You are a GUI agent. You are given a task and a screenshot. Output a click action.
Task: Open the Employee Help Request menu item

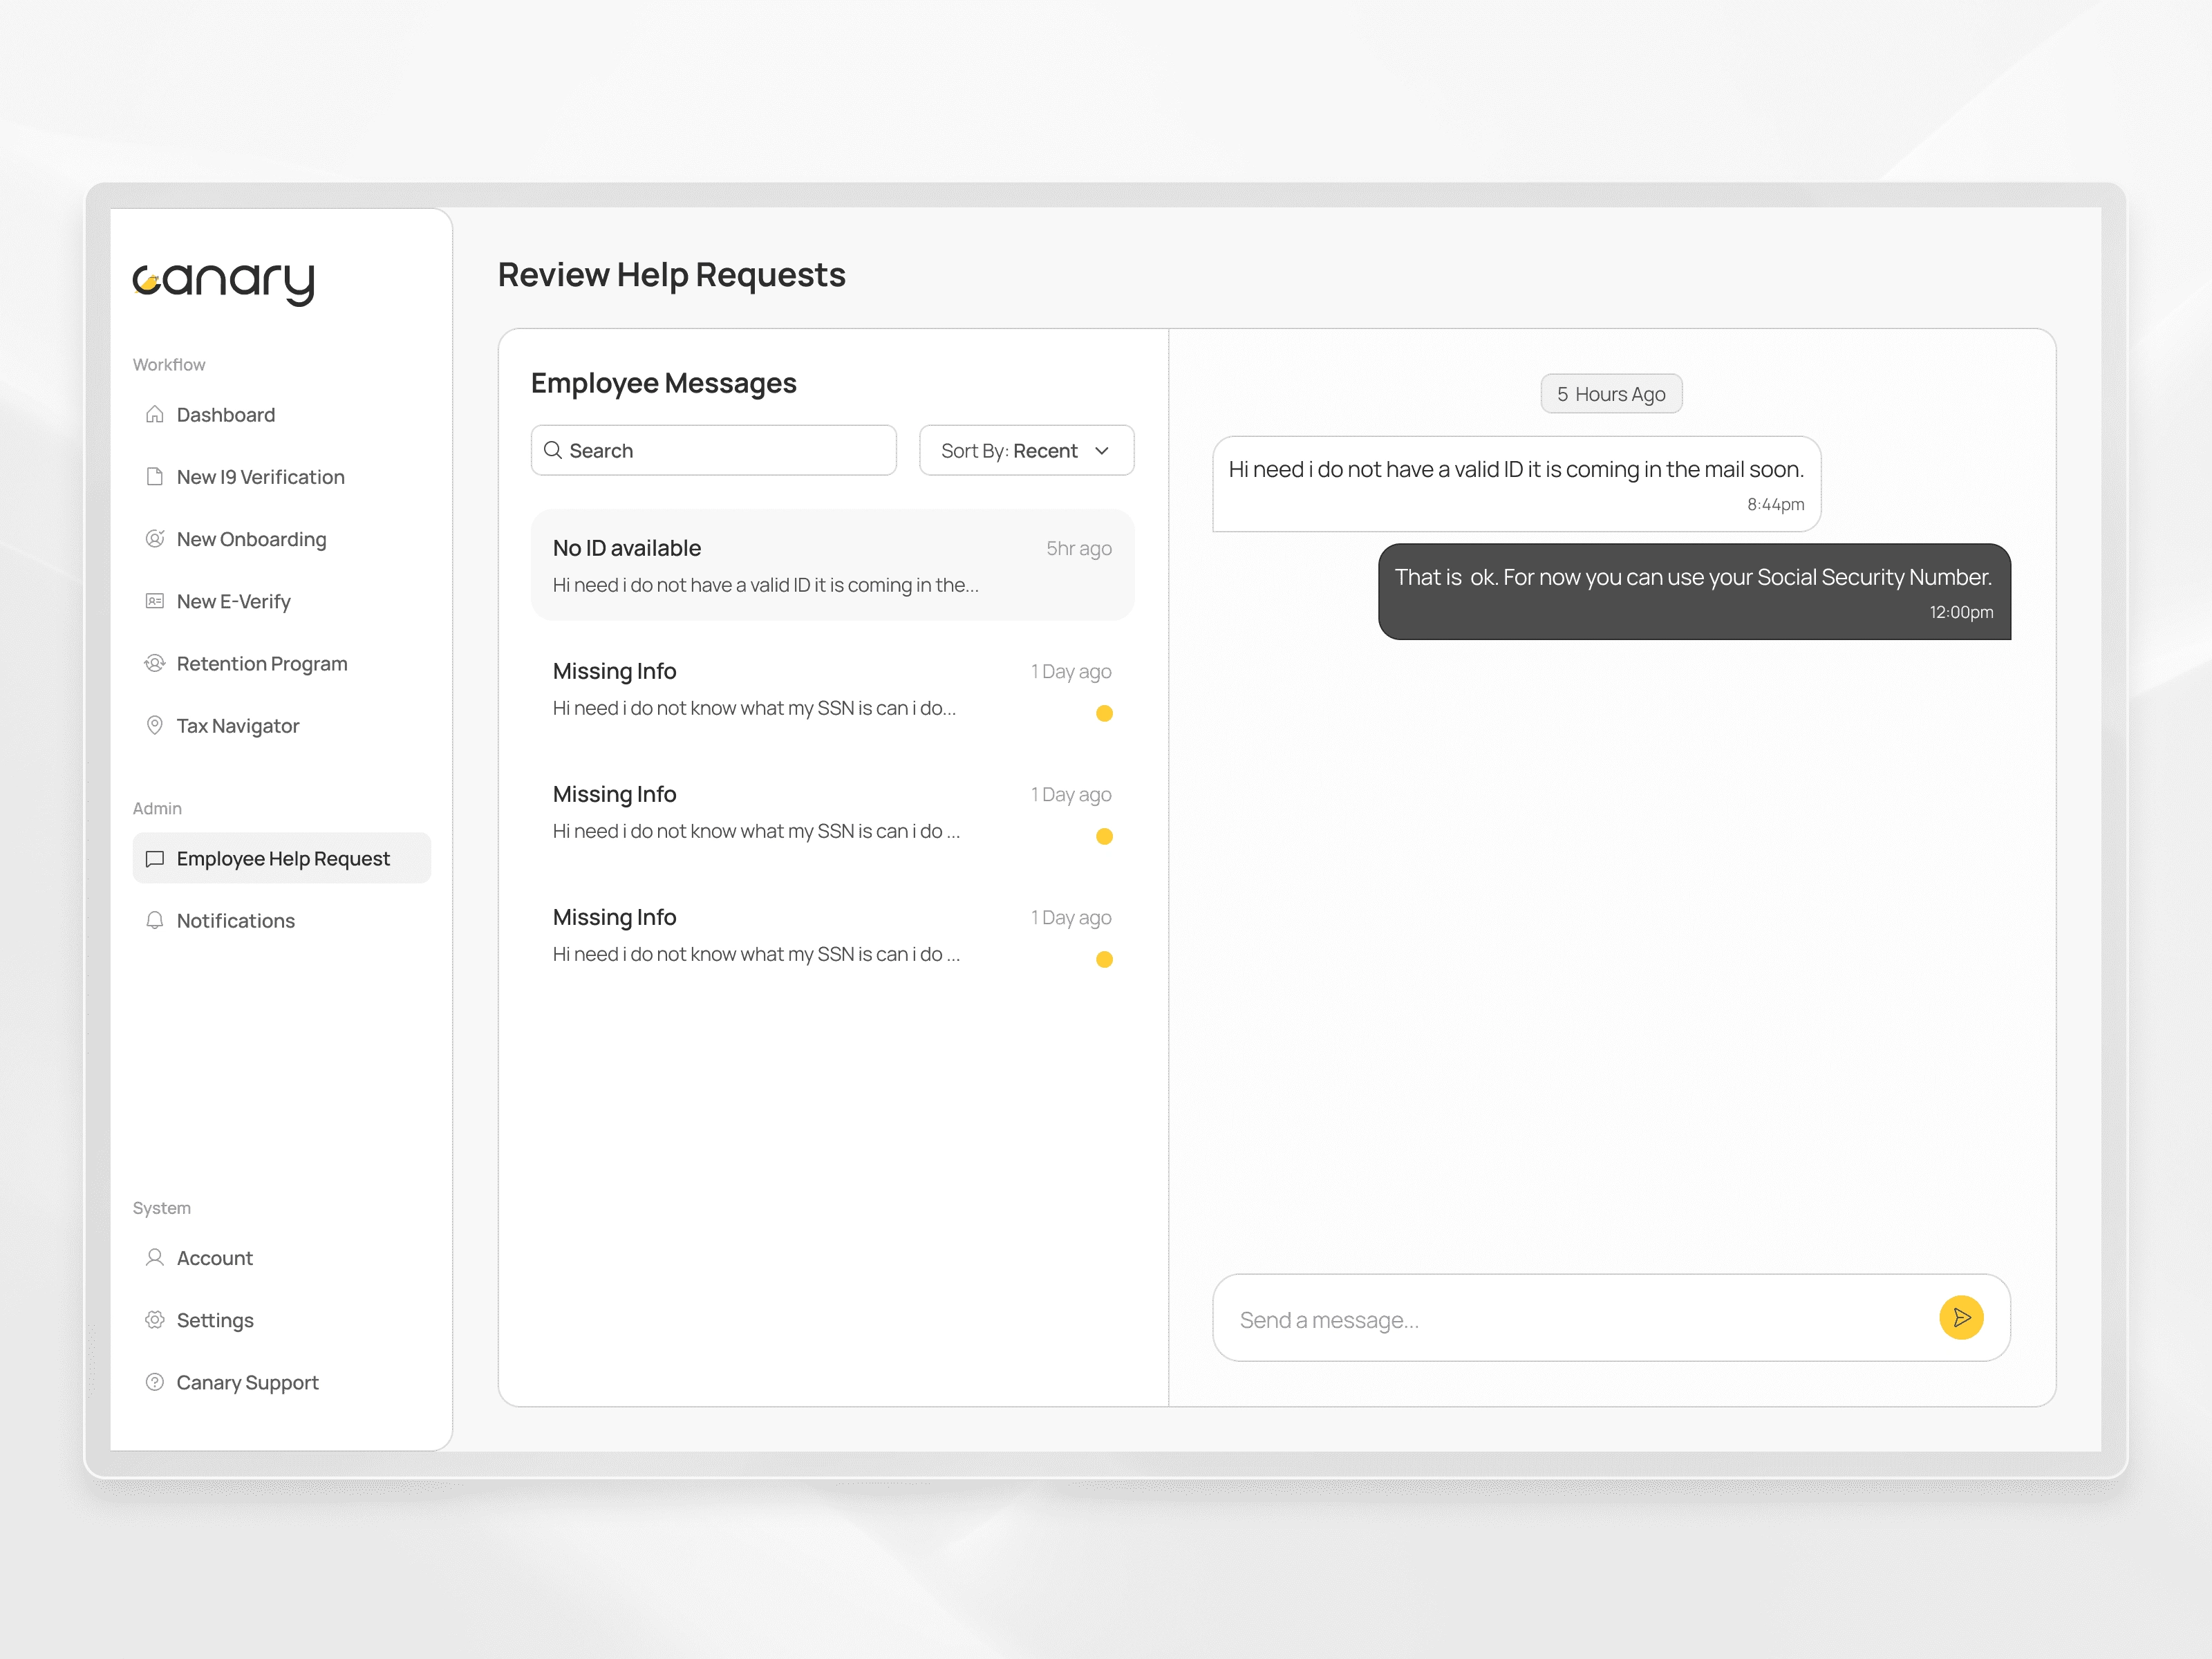282,858
